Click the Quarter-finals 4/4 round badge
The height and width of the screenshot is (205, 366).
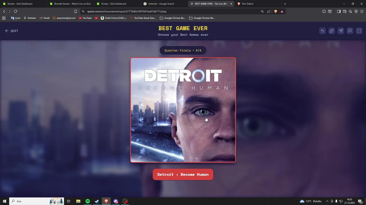(x=183, y=50)
